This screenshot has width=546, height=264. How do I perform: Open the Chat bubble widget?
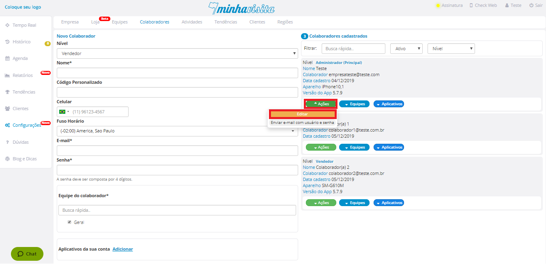pyautogui.click(x=27, y=254)
